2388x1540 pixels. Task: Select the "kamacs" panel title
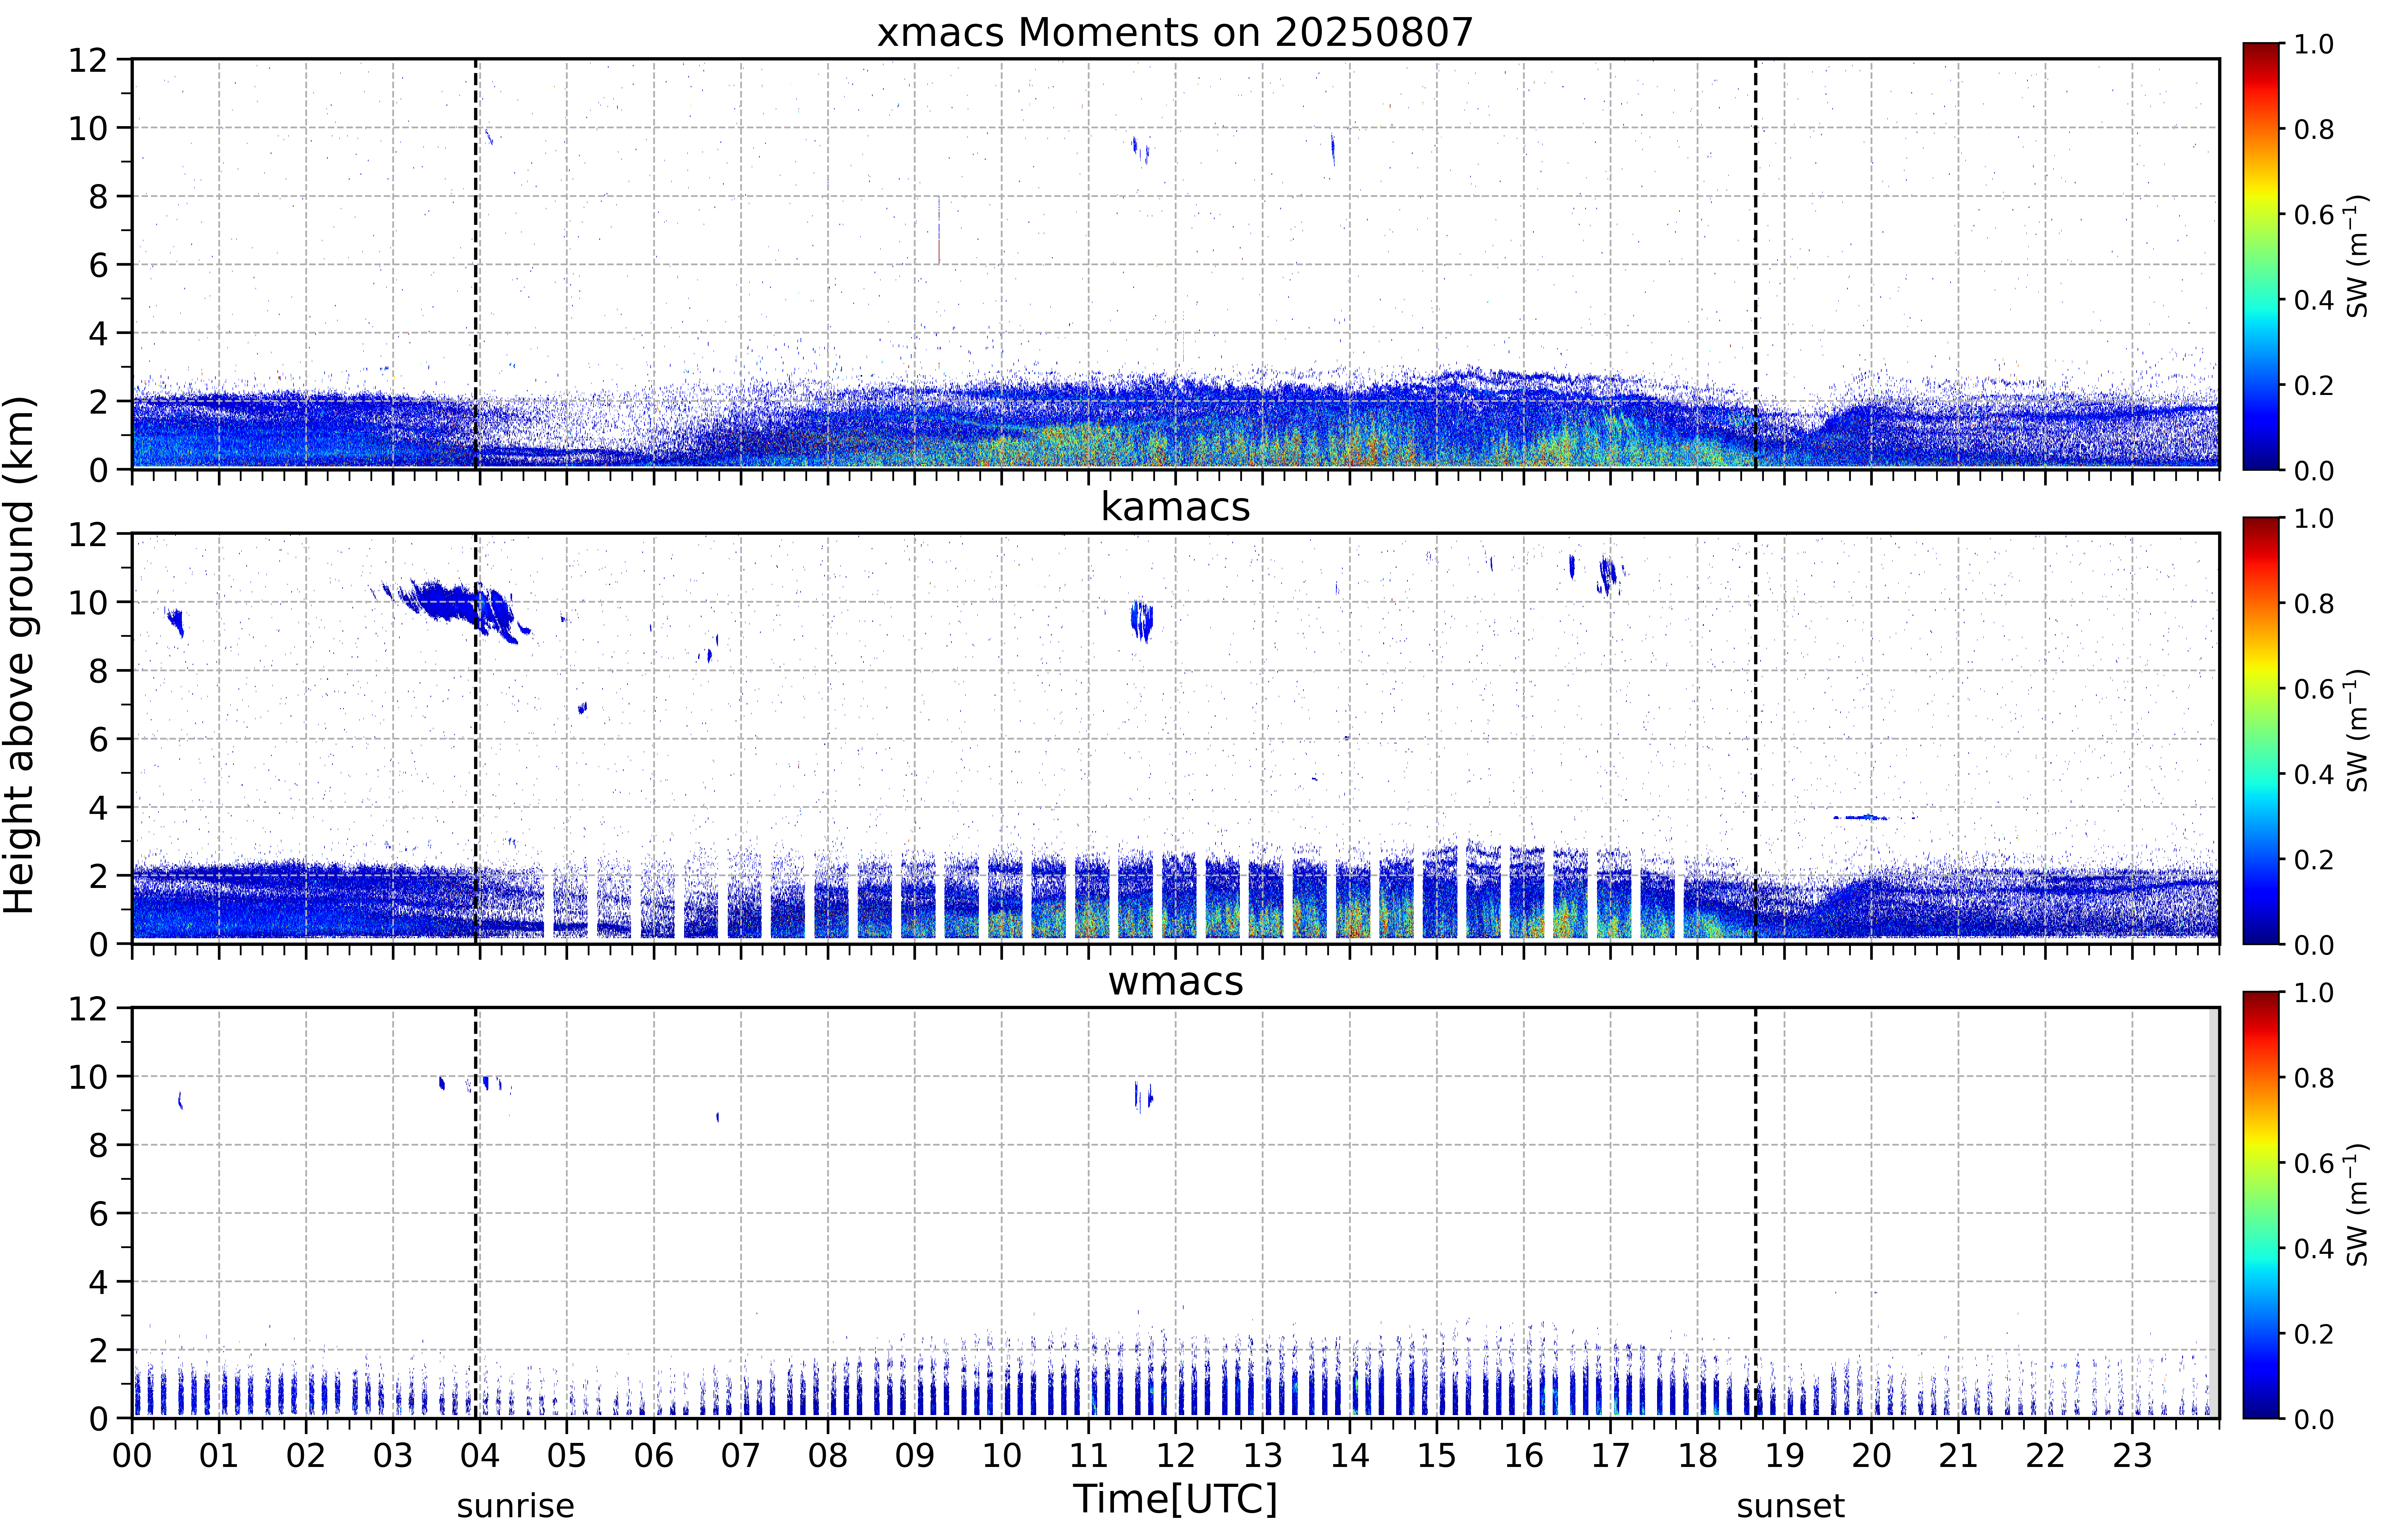pyautogui.click(x=1175, y=507)
